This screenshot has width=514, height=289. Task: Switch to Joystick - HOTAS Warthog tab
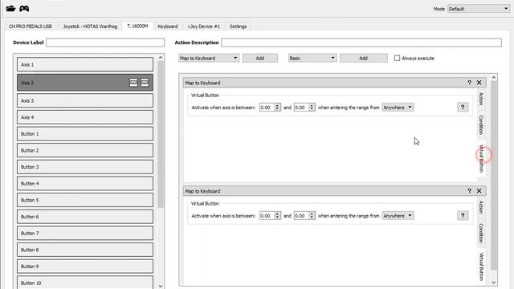[90, 26]
